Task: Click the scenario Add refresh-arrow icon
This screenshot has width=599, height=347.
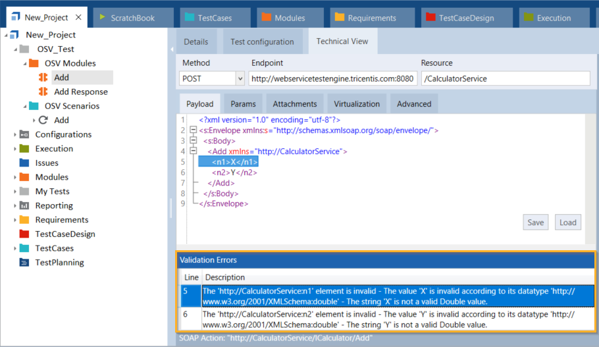Action: (x=43, y=120)
